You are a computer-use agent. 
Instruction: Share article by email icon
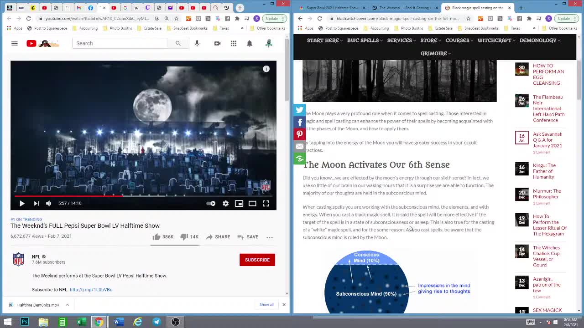(x=299, y=146)
